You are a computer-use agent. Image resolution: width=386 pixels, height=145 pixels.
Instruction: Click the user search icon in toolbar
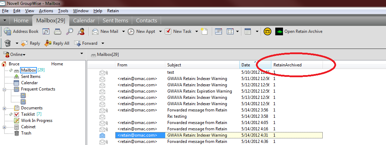81,31
